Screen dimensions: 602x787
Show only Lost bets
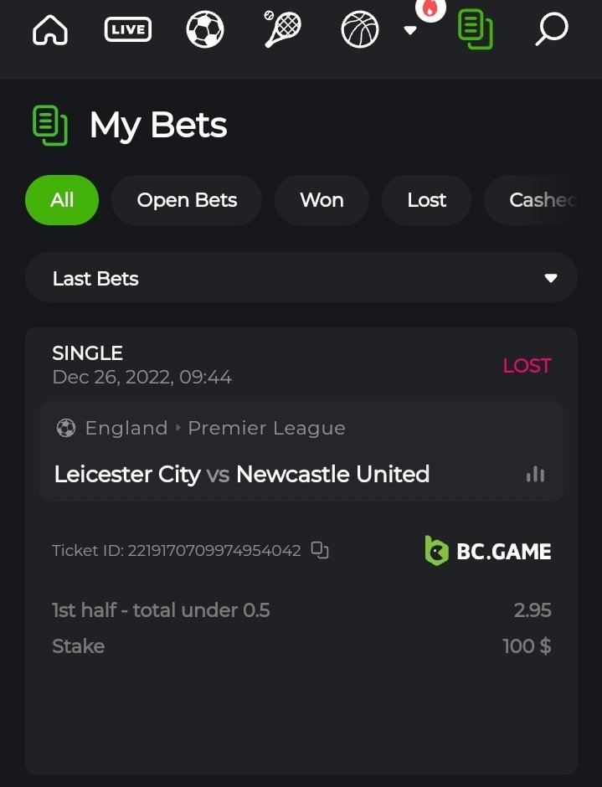pos(426,200)
